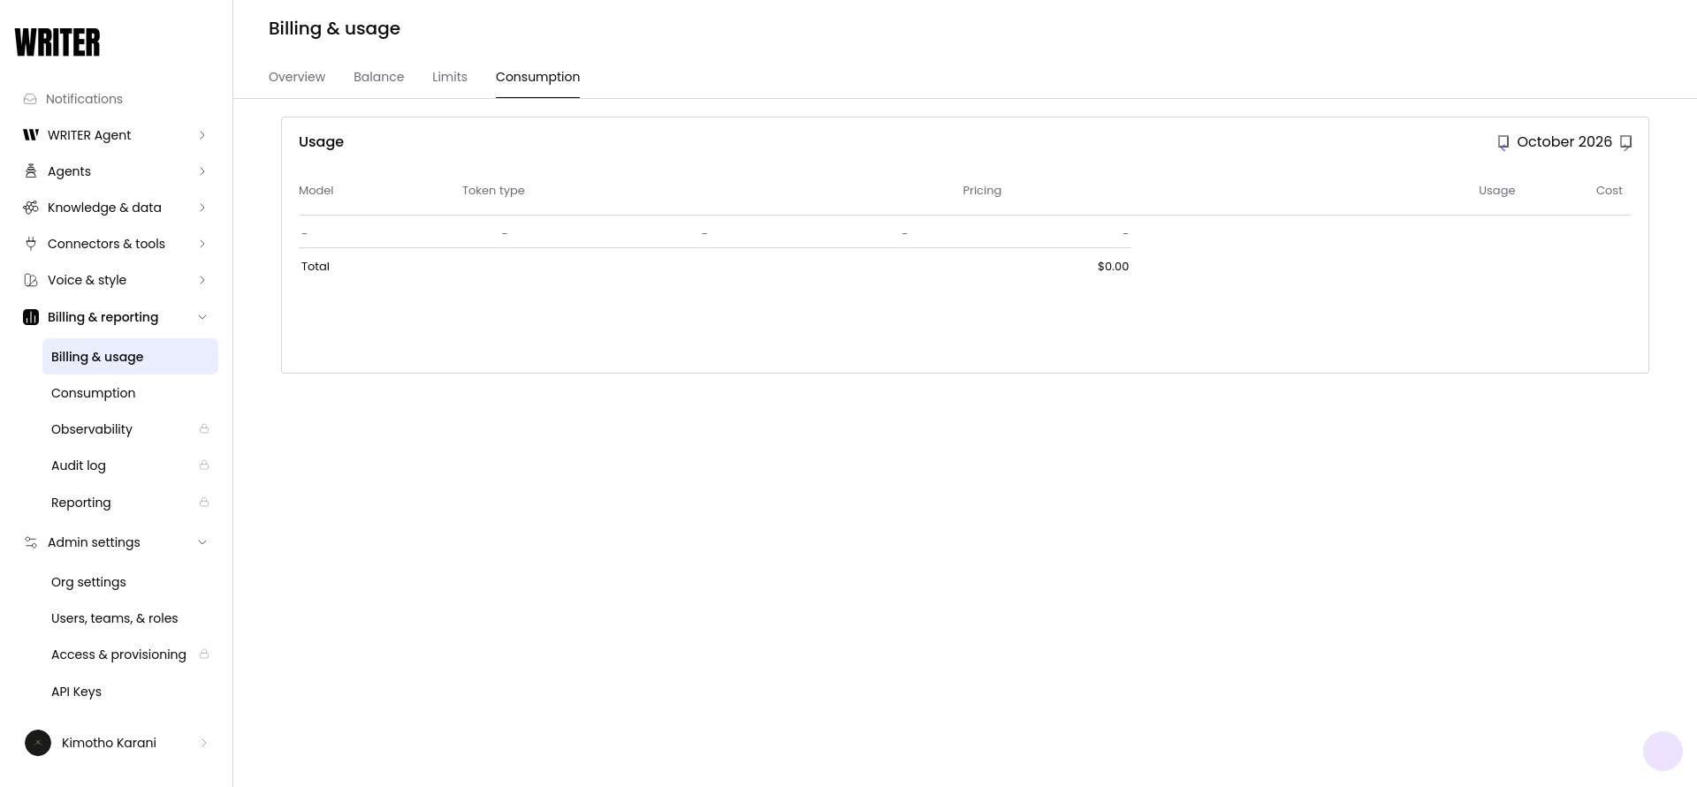Viewport: 1697px width, 787px height.
Task: Open Notifications inbox icon
Action: pyautogui.click(x=30, y=99)
